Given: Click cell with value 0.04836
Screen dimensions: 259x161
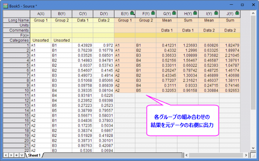Looking at the screenshot, I should click(82, 120).
